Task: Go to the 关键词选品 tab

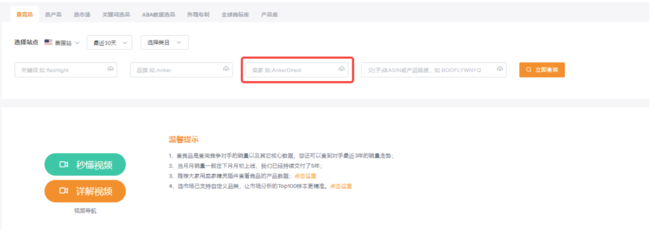Action: (116, 15)
